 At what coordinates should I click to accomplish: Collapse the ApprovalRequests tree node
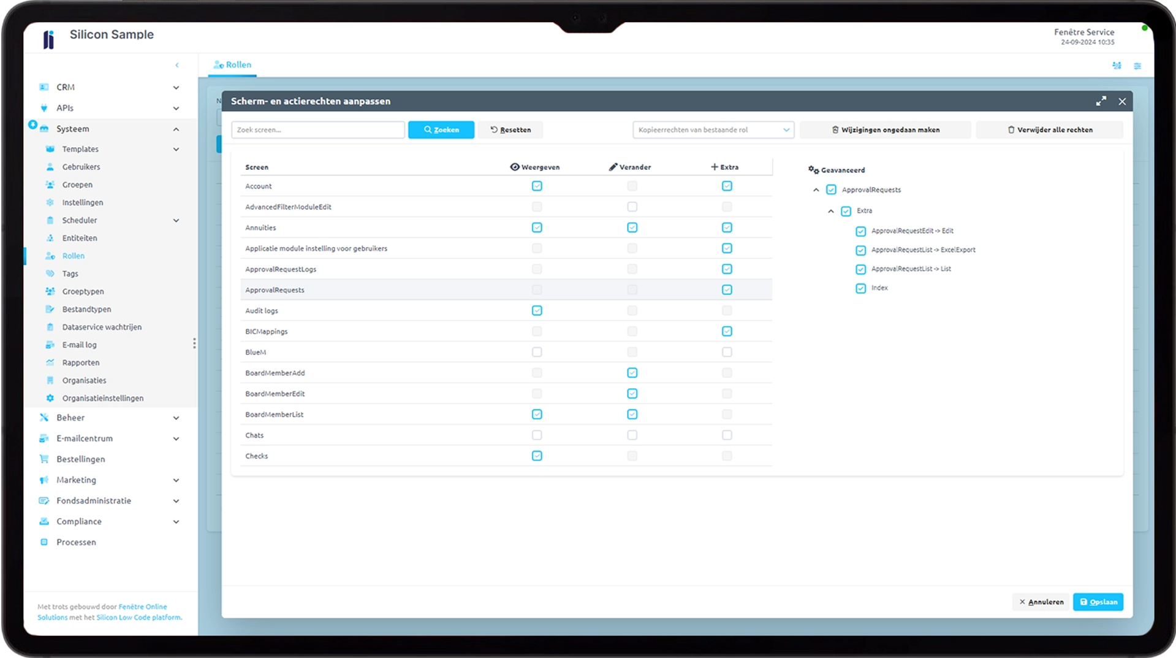pyautogui.click(x=816, y=190)
